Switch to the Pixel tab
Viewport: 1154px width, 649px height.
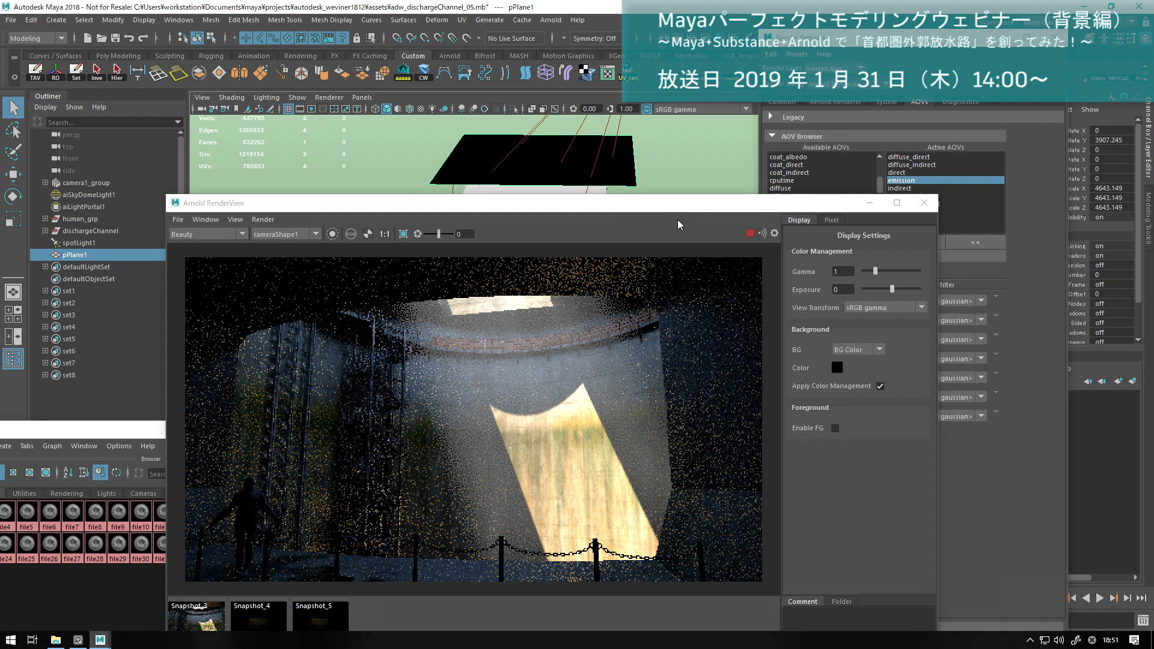tap(831, 220)
